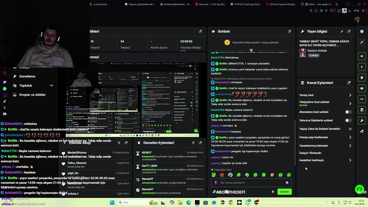Toggle the stream preview widget in sidebar

[362, 56]
